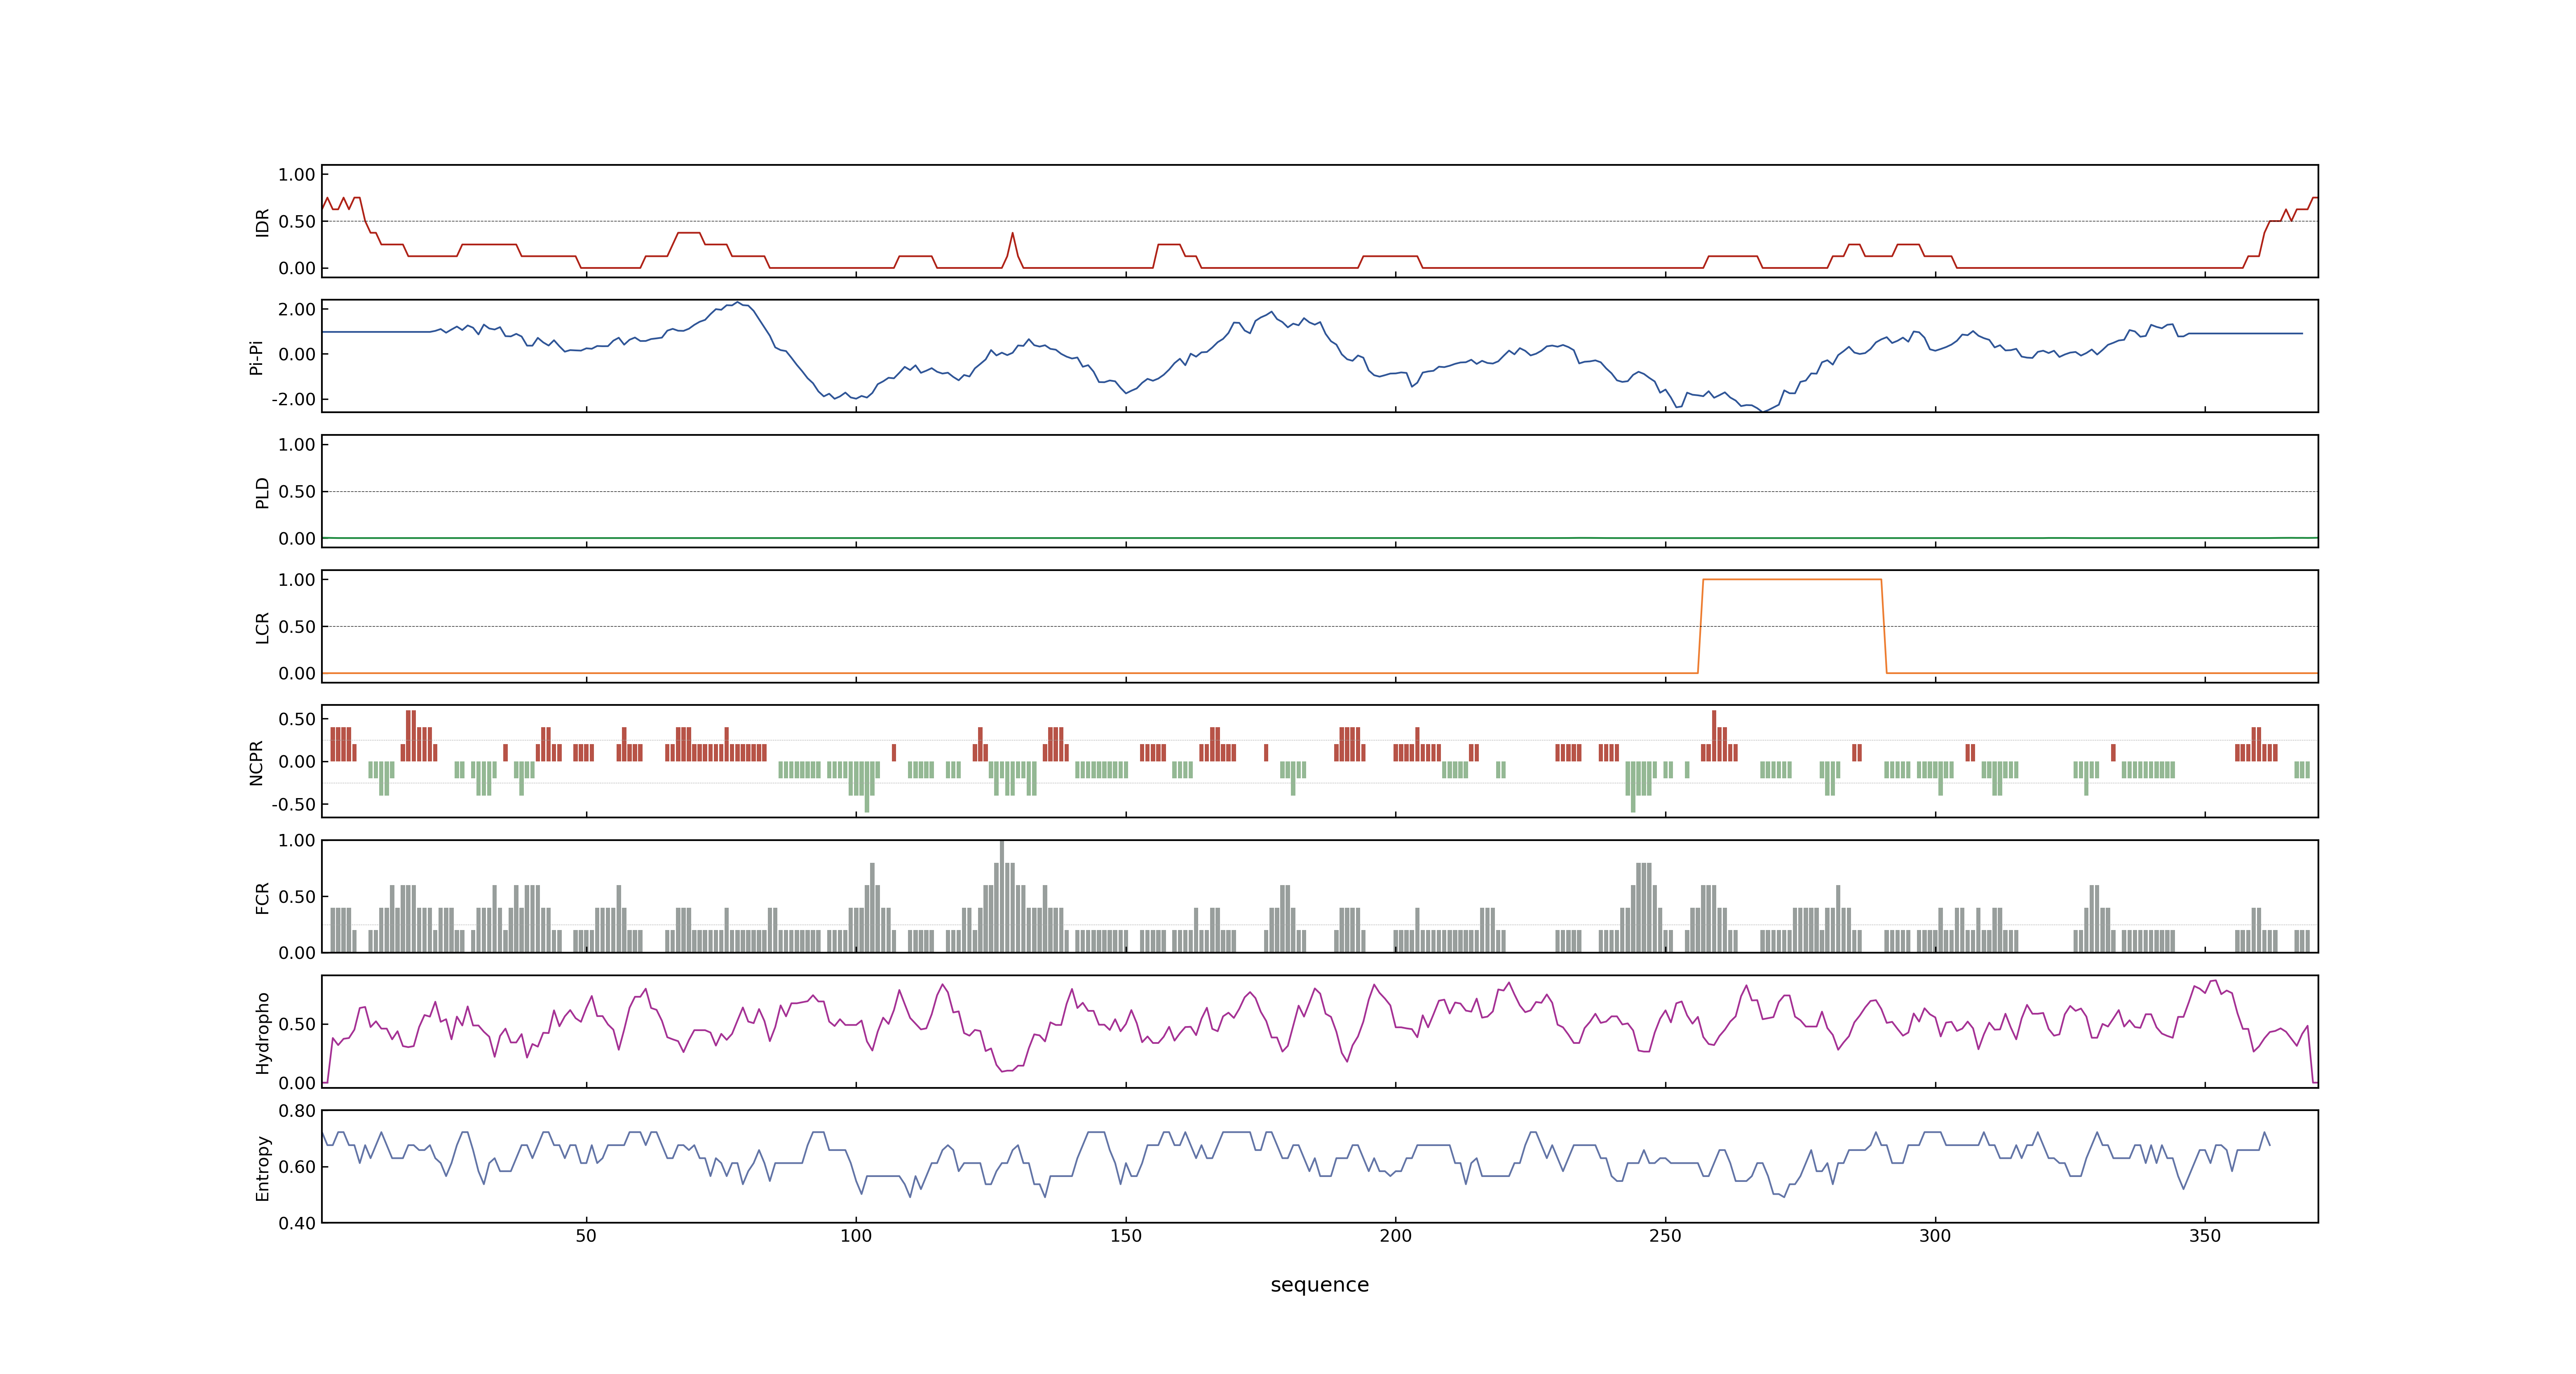Click the NCPR tick label -0.50
The width and height of the screenshot is (2576, 1374).
coord(293,804)
